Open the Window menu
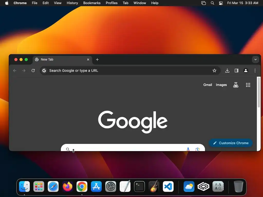 click(x=140, y=3)
